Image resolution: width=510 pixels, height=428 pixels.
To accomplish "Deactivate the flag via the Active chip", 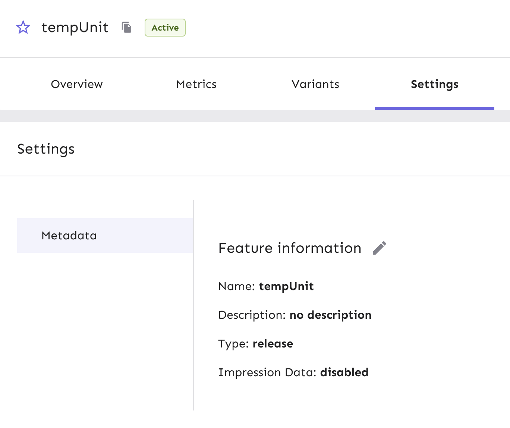I will (x=165, y=27).
